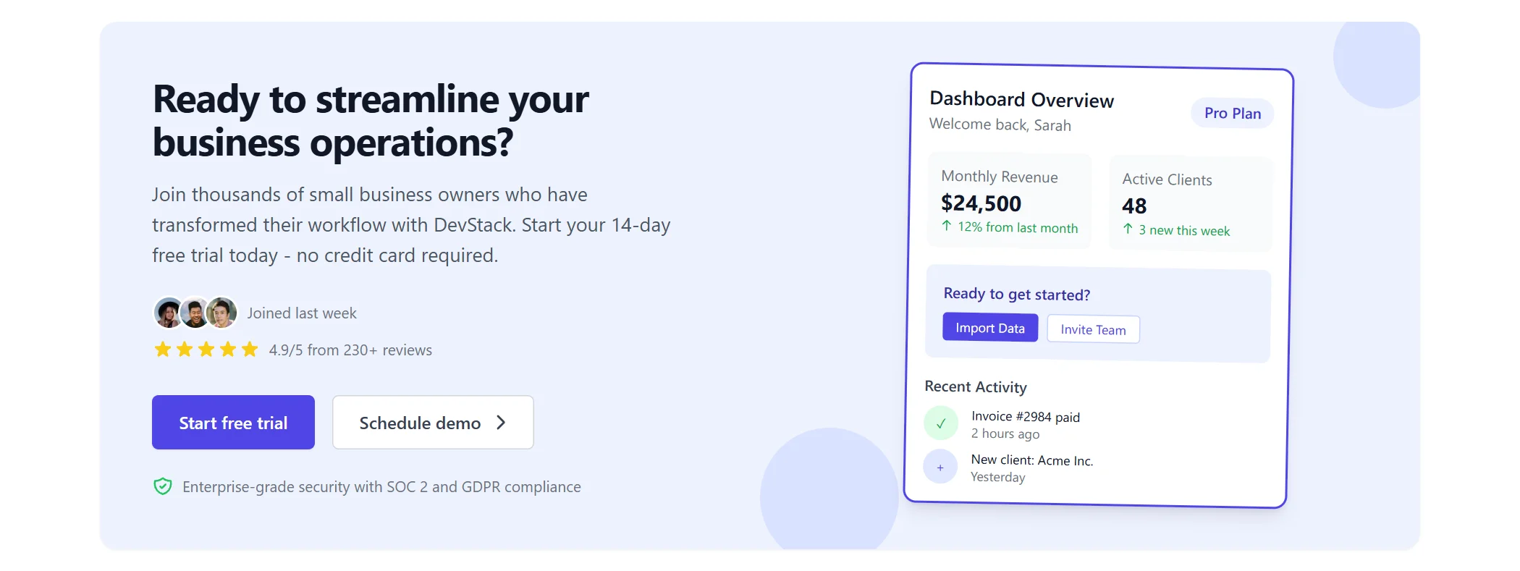Click the green shield security icon
The height and width of the screenshot is (571, 1520).
click(x=163, y=486)
